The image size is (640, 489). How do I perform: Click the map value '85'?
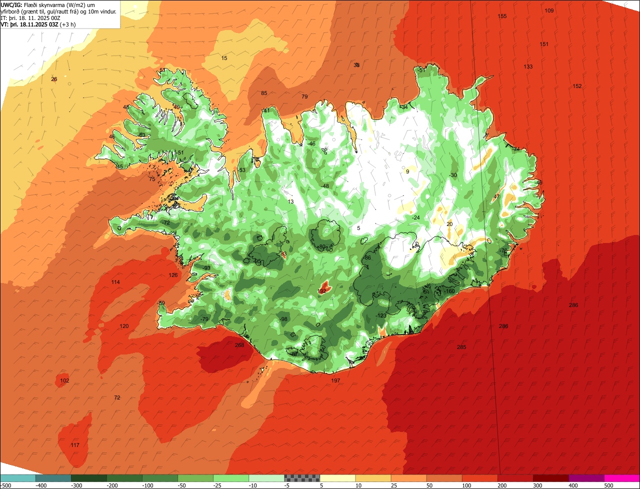coord(264,93)
